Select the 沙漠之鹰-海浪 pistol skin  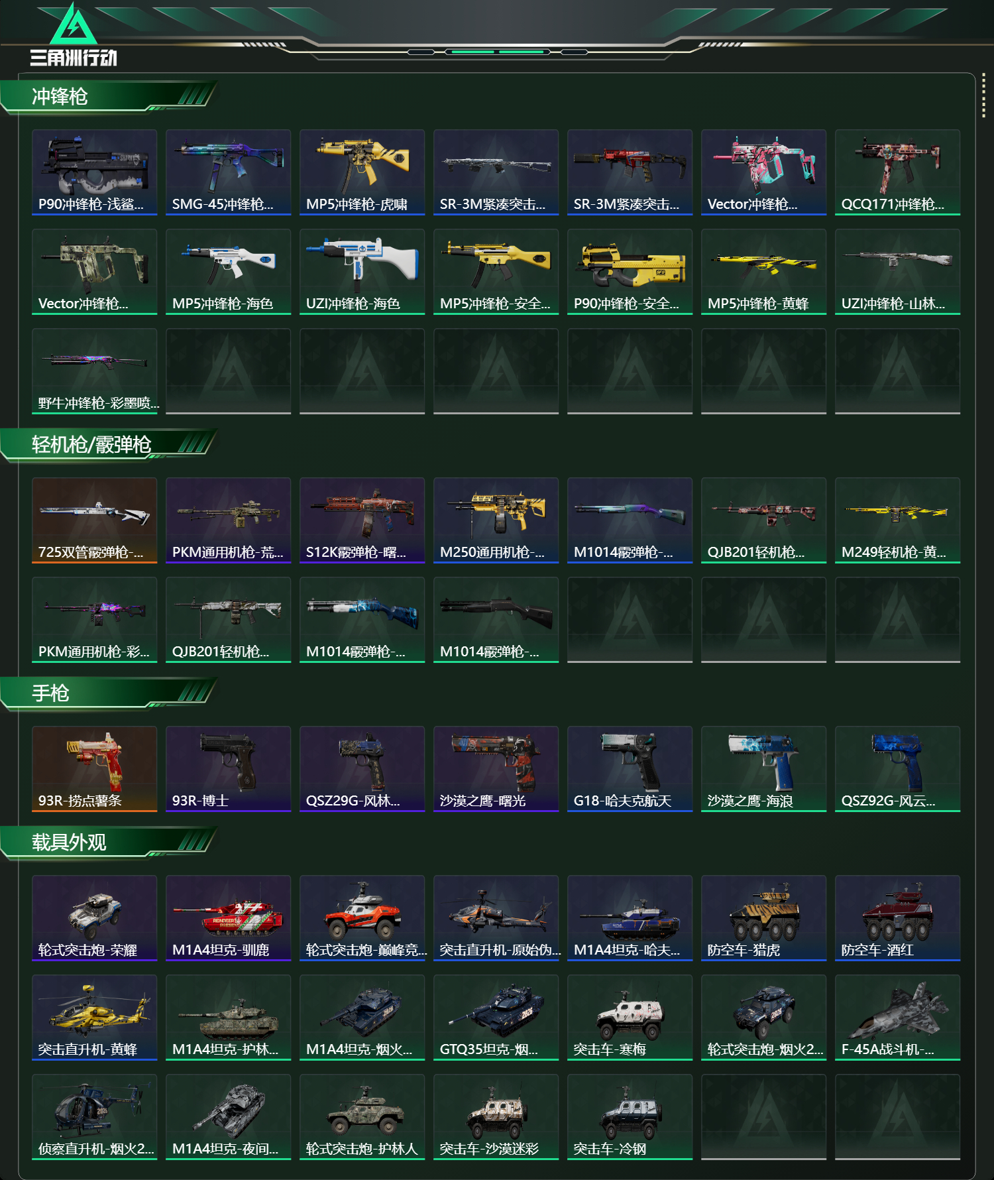[x=763, y=769]
